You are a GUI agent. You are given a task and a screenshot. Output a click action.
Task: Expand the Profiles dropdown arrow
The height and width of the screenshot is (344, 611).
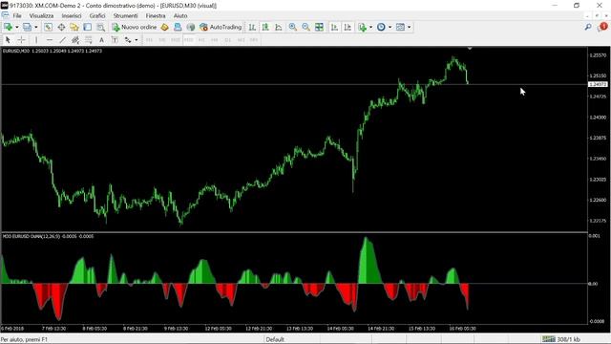pyautogui.click(x=36, y=28)
